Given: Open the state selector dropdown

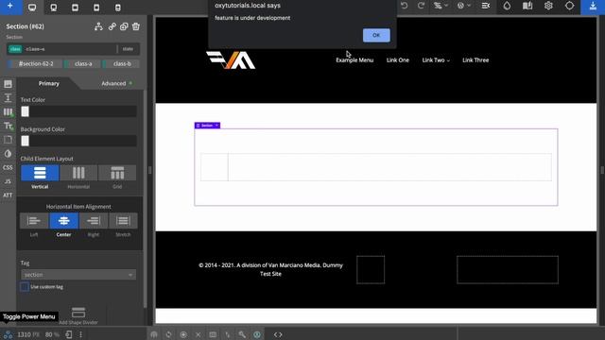Looking at the screenshot, I should pos(128,49).
